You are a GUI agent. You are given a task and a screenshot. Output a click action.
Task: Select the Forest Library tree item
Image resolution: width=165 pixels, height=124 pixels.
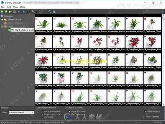pos(15,20)
